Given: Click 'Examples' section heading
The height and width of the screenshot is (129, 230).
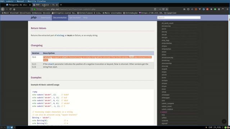Looking at the screenshot, I should [36, 77].
